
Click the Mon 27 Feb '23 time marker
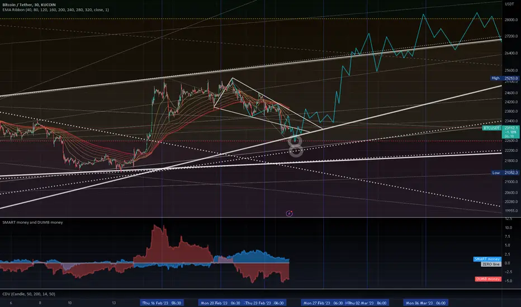[x=323, y=303]
